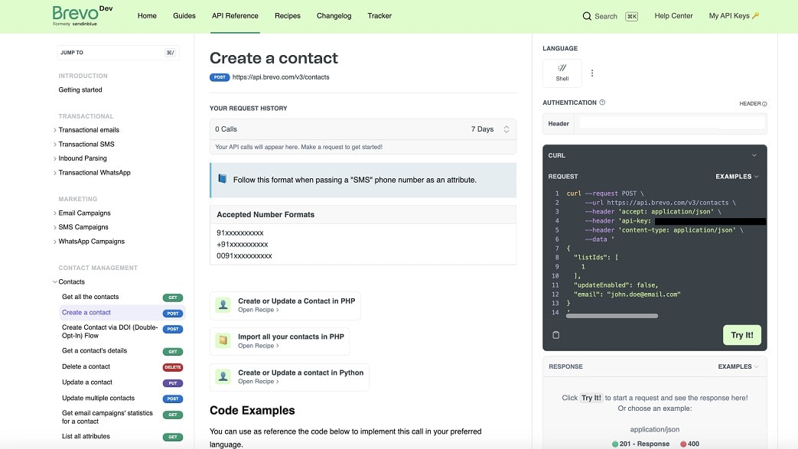Click the Brevo Dev logo
This screenshot has width=798, height=449.
83,15
